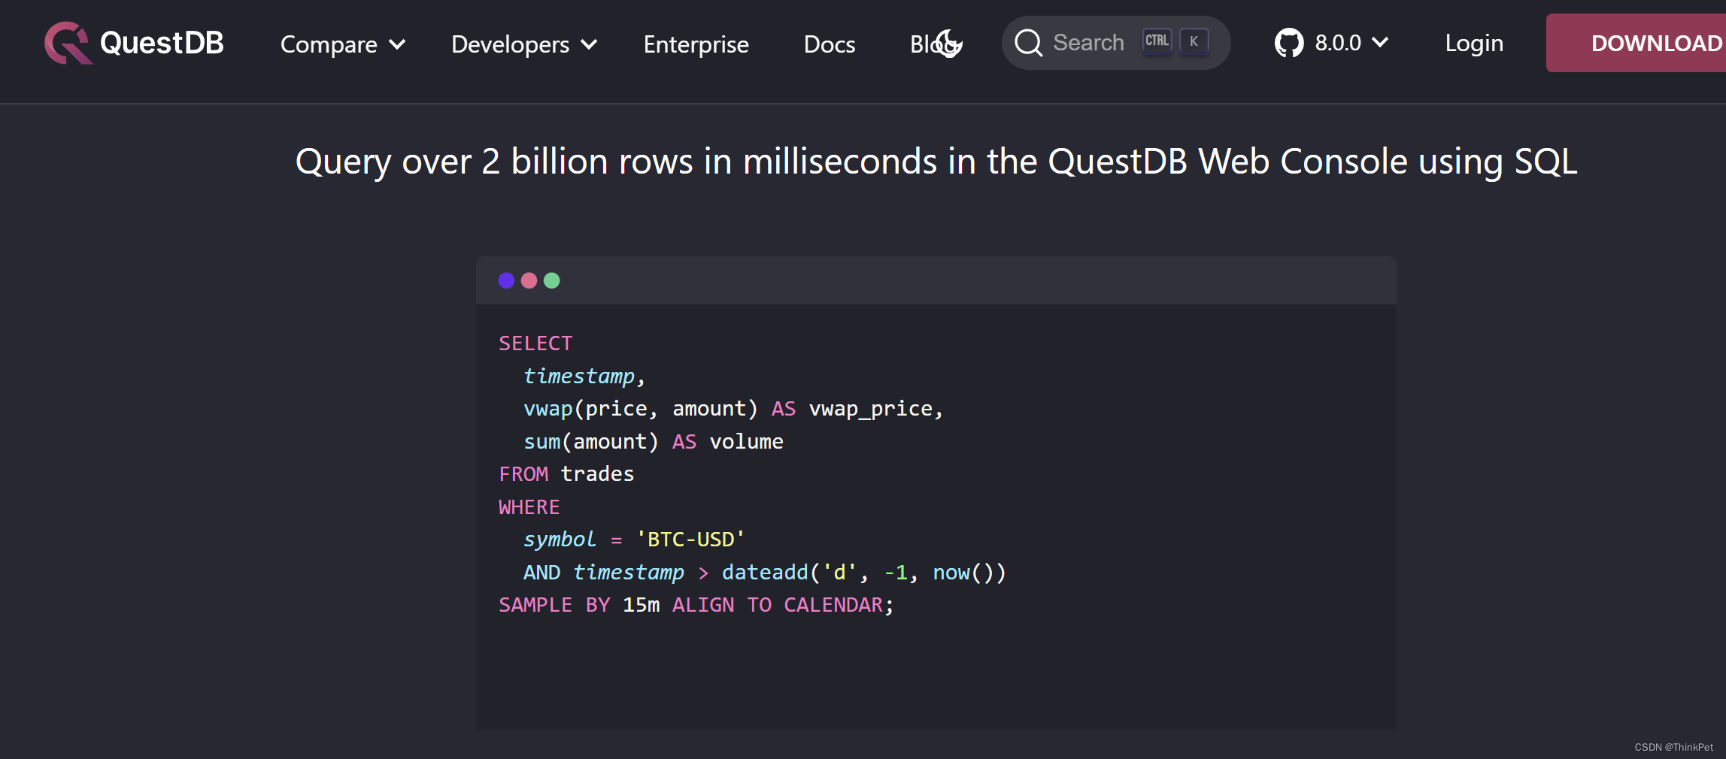
Task: Click the 'SAMPLE BY 15m' line
Action: coord(696,605)
